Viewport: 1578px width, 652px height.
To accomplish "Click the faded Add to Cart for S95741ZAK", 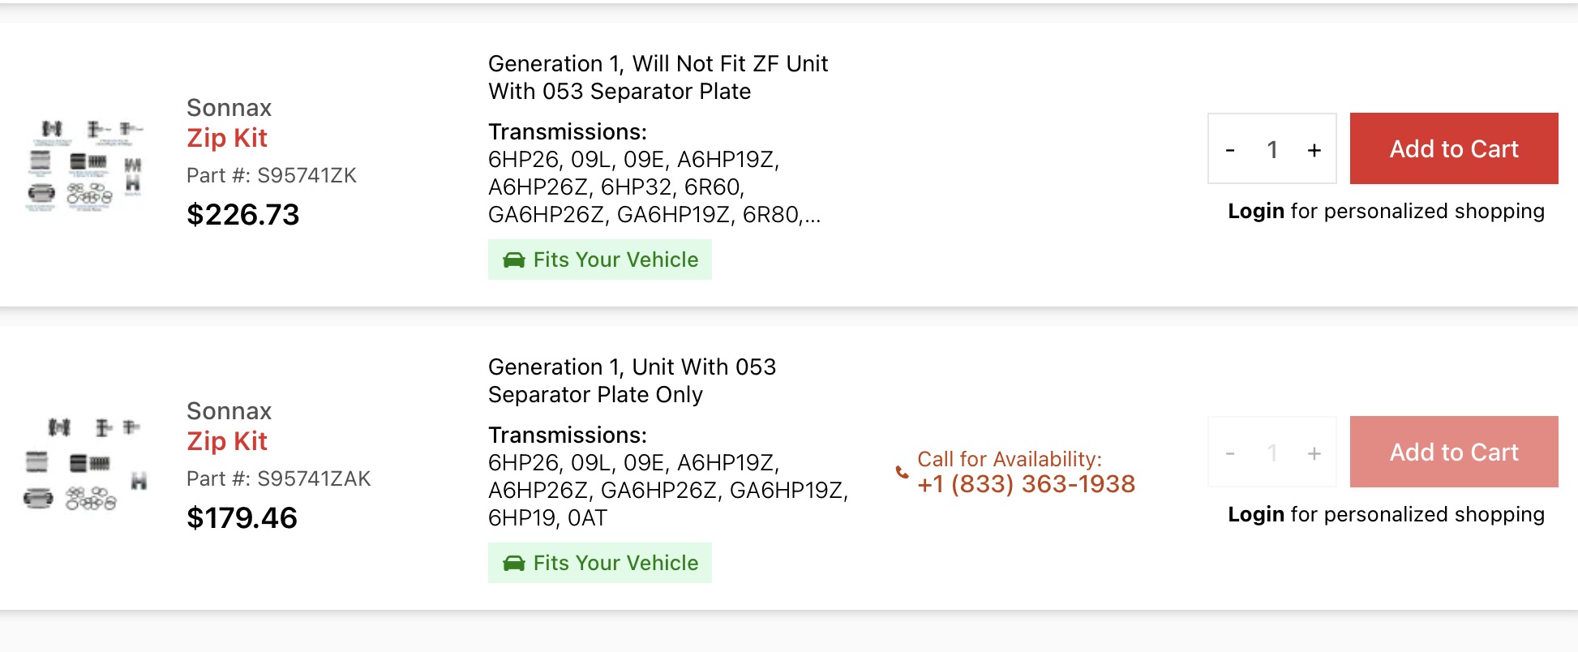I will point(1454,452).
